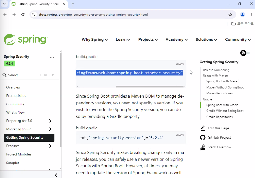Jump to Gradle section
Viewport: 255px width, 178px height.
pyautogui.click(x=207, y=99)
